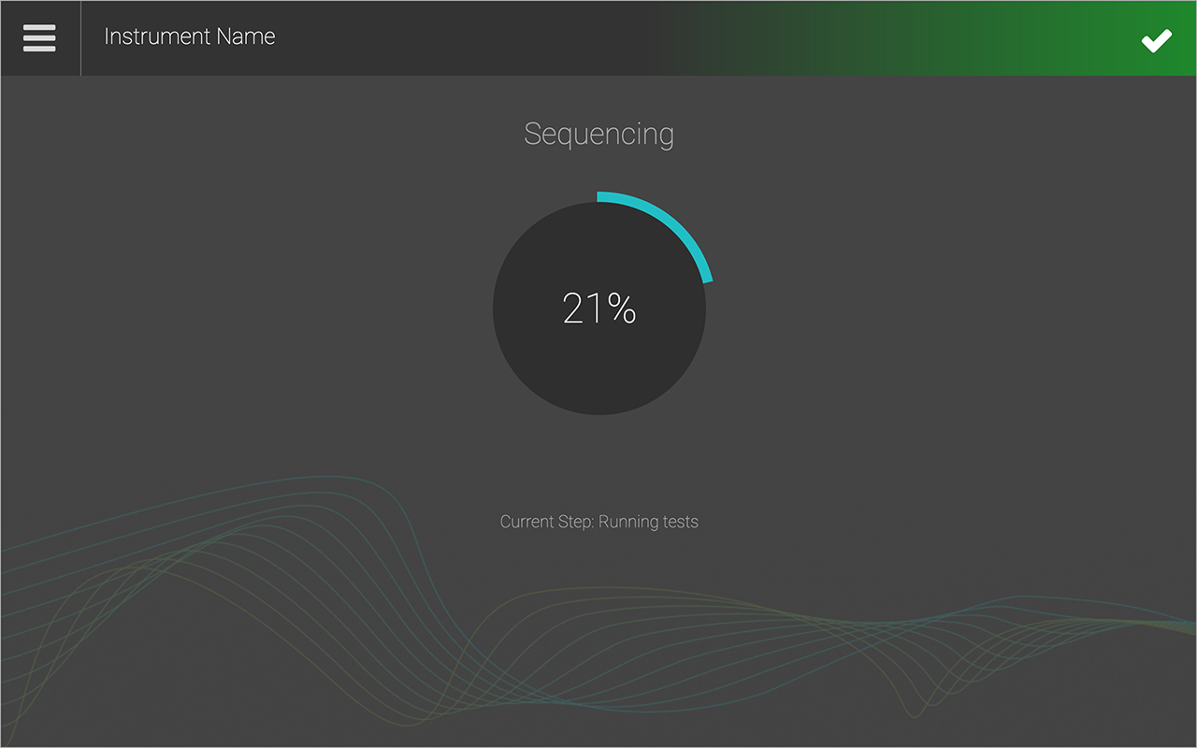Click the sharp wave dip near bottom right

(x=910, y=712)
